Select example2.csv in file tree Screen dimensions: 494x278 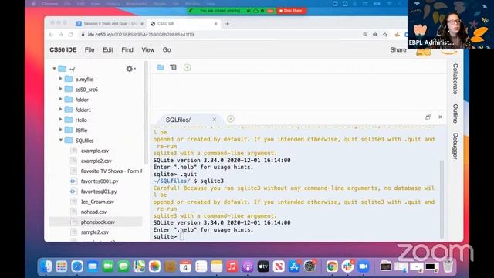click(96, 161)
